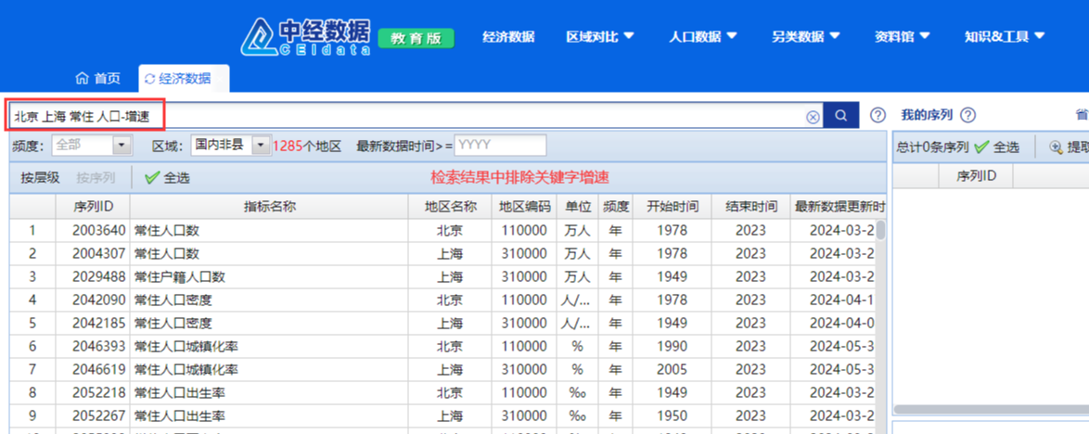Image resolution: width=1089 pixels, height=434 pixels.
Task: Open the 区域 dropdown showing 国内非县
Action: coord(260,146)
